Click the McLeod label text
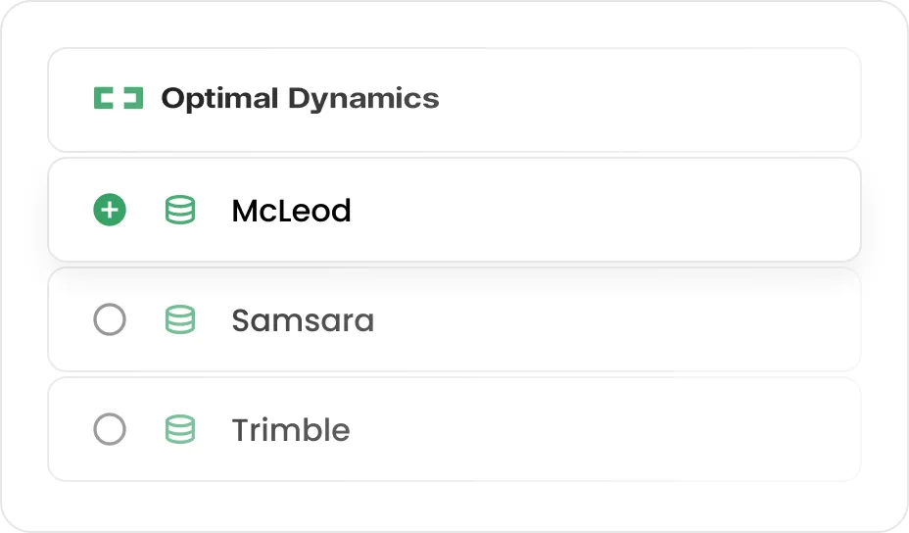The width and height of the screenshot is (909, 533). (x=291, y=211)
